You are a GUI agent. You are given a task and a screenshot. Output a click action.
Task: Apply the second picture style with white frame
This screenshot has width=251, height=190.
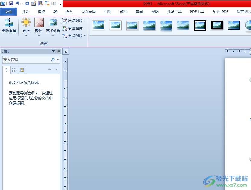(115, 25)
